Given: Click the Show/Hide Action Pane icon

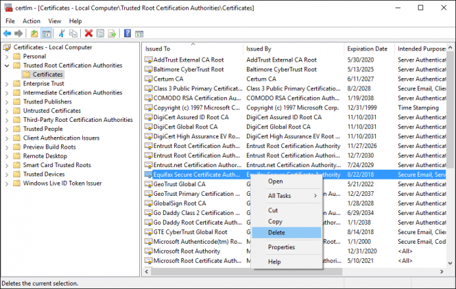Looking at the screenshot, I should [x=139, y=34].
